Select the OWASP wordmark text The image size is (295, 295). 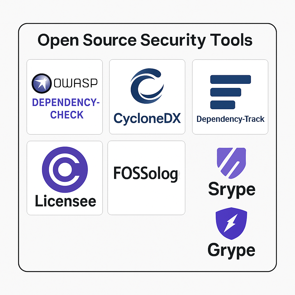tap(76, 83)
